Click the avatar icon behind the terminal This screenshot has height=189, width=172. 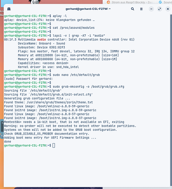[35, 2]
